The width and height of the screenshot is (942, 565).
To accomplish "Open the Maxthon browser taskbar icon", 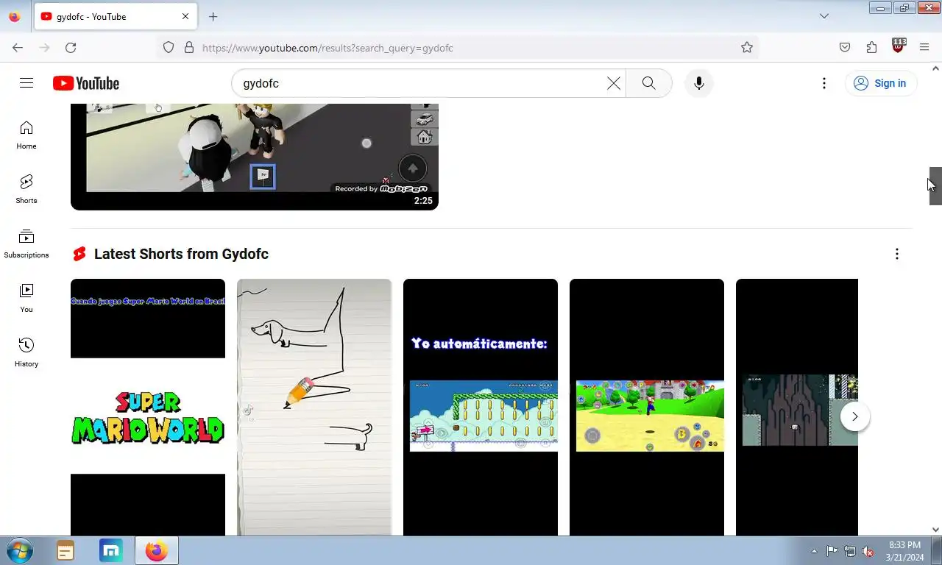I will click(111, 550).
